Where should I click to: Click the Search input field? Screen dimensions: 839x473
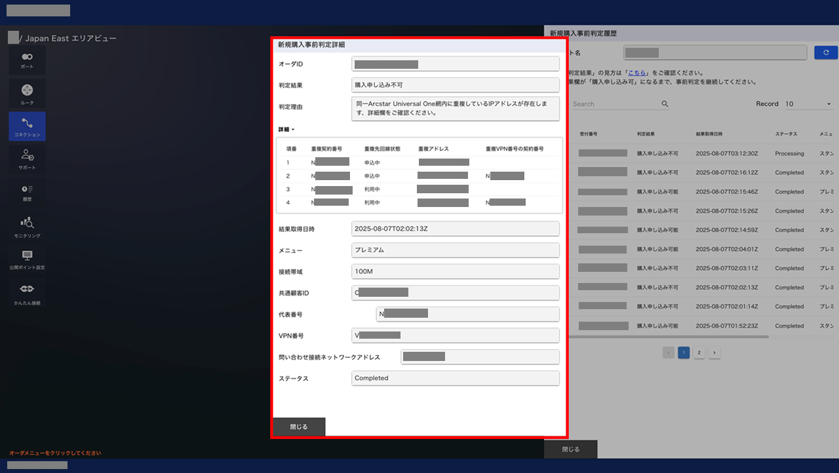pos(613,104)
